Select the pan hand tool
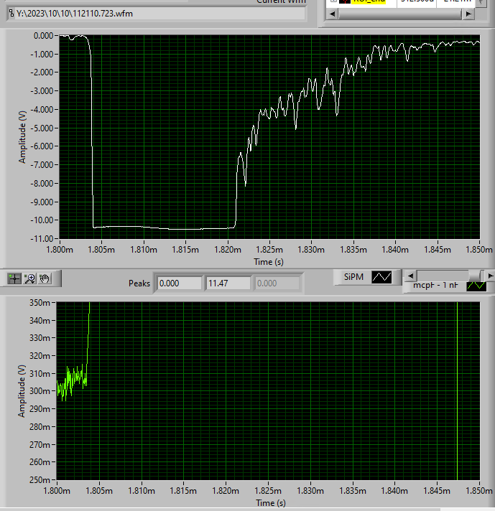 45,278
